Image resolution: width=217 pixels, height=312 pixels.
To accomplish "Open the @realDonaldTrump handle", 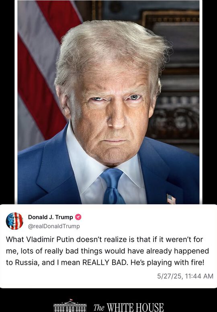I will coord(54,226).
